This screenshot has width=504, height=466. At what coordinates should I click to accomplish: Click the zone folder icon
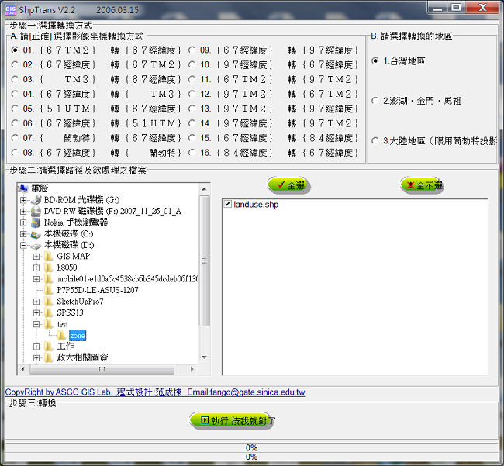click(x=61, y=336)
